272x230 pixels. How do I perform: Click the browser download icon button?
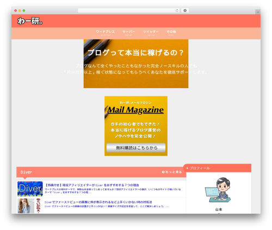coord(185,10)
